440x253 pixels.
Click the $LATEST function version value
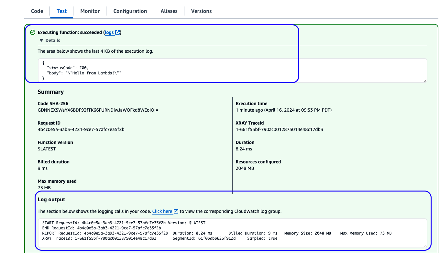coord(47,149)
